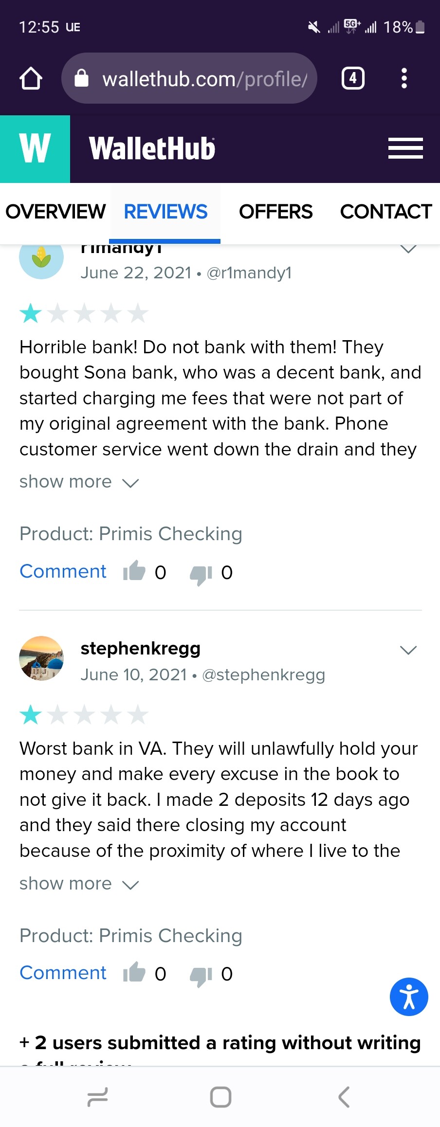440x1127 pixels.
Task: Open the accessibility options button
Action: pos(408,997)
